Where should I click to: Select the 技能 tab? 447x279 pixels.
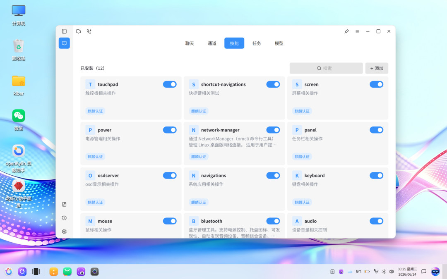(234, 43)
